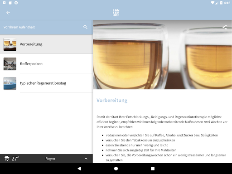Expand the weather bar chevron
This screenshot has height=174, width=232.
pos(86,159)
